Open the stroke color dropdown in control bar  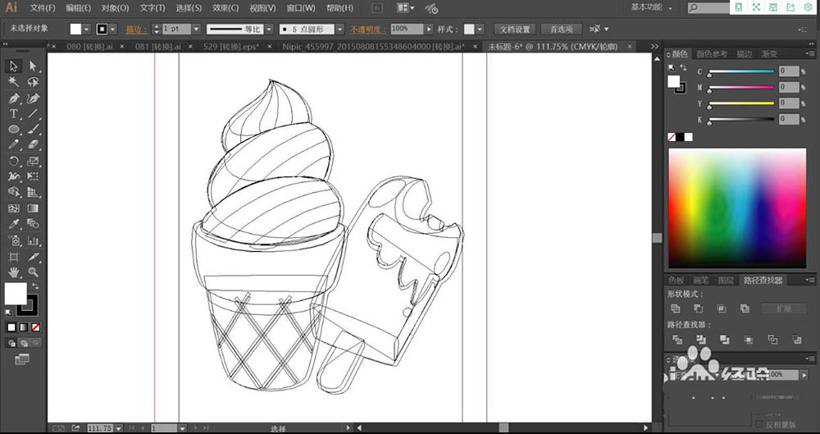[112, 29]
